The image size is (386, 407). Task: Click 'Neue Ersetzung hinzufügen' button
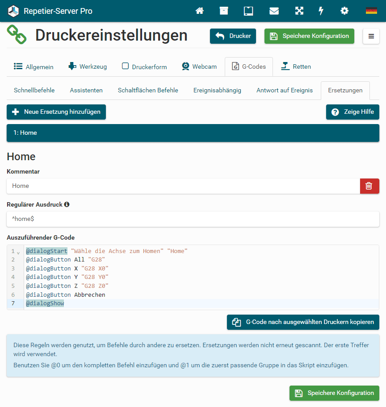56,112
